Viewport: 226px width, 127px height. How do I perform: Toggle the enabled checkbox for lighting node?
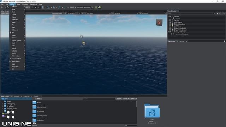(170, 20)
